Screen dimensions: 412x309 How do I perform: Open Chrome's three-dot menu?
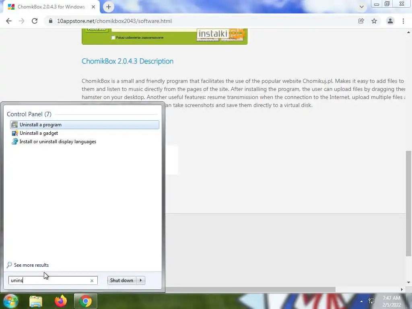click(x=403, y=21)
